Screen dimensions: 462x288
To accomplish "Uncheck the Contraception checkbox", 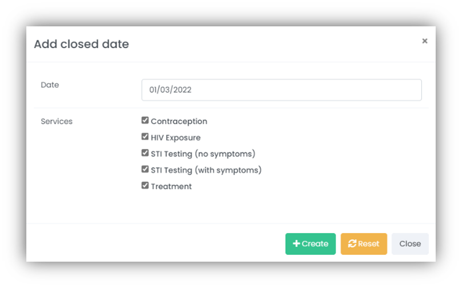I will (145, 120).
